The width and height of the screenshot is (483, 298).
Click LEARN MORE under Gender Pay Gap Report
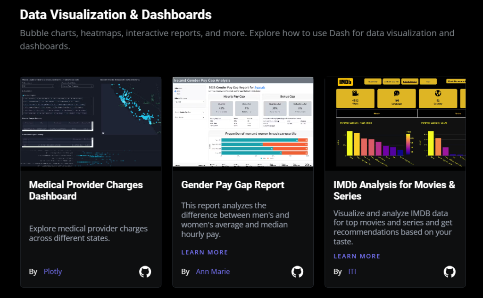pos(204,252)
